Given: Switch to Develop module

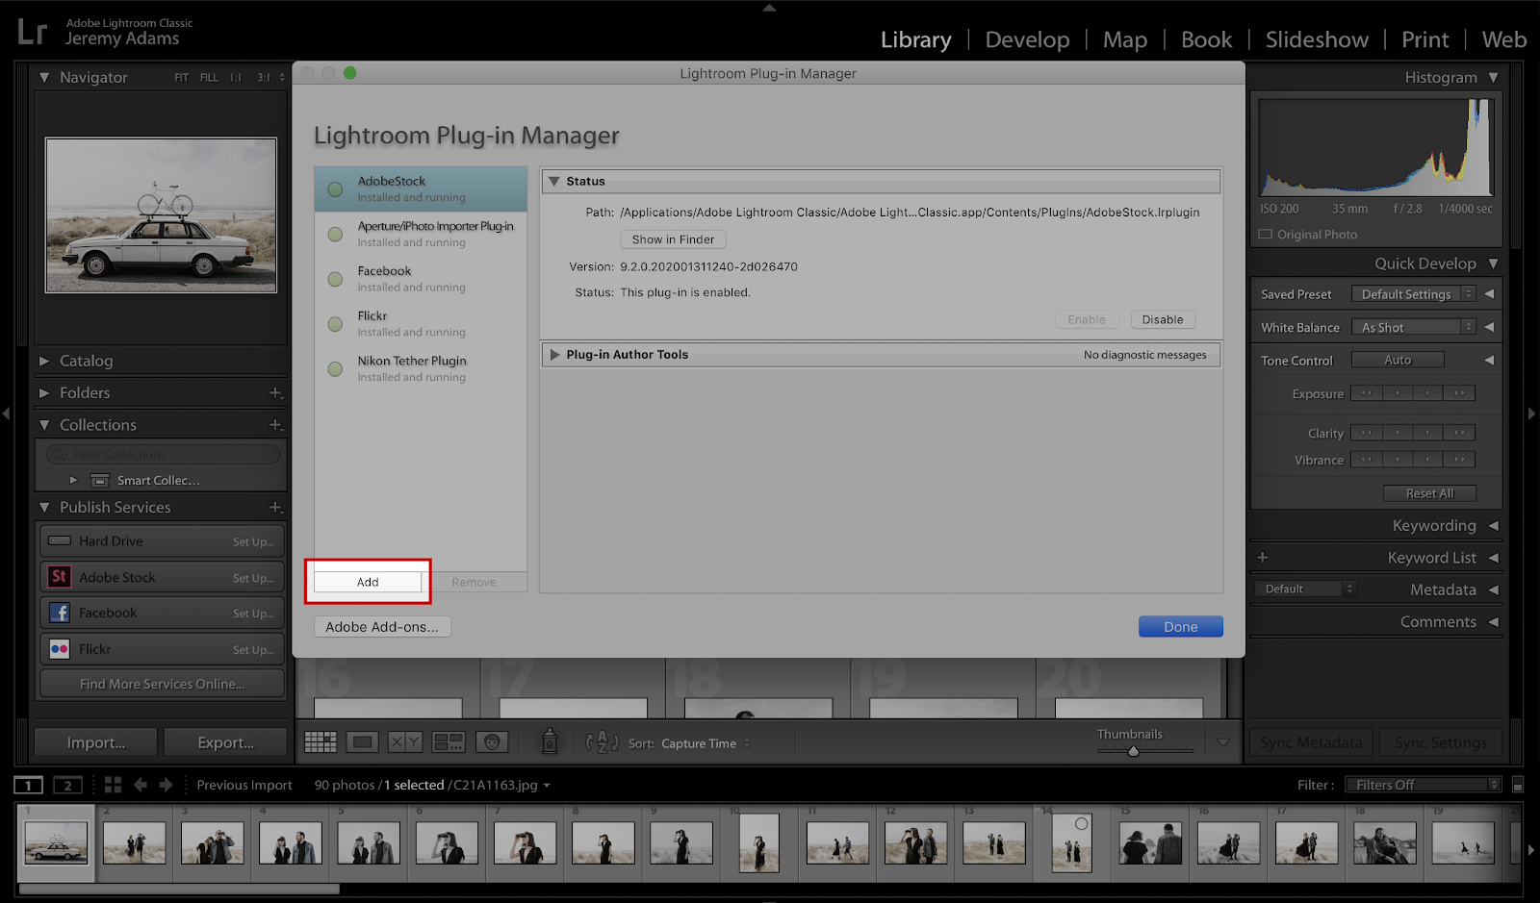Looking at the screenshot, I should point(1027,39).
